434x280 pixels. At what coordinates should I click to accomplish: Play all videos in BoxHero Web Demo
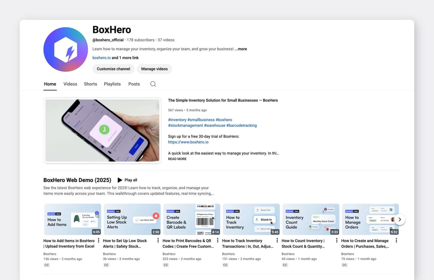pos(127,180)
